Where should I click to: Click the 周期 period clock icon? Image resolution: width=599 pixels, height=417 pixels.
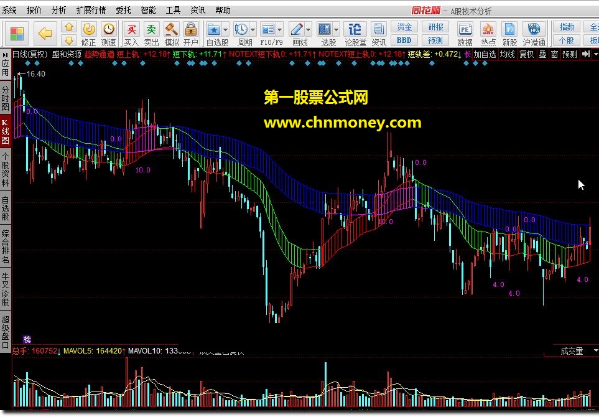[241, 29]
